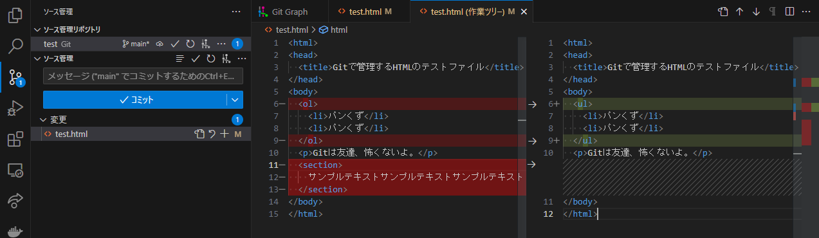The width and height of the screenshot is (819, 238).
Task: Open the Run and Debug view
Action: 15,109
